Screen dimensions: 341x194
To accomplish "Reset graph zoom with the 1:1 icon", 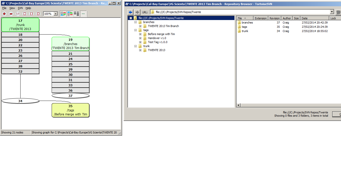I will (18, 14).
